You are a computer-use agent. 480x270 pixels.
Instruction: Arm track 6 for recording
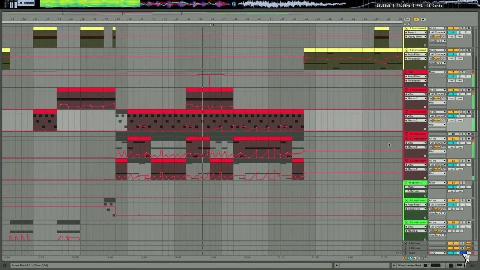(468, 50)
